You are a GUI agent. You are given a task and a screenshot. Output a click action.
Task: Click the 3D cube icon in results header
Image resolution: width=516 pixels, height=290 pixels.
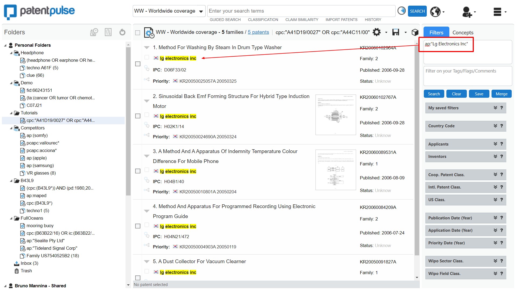415,32
